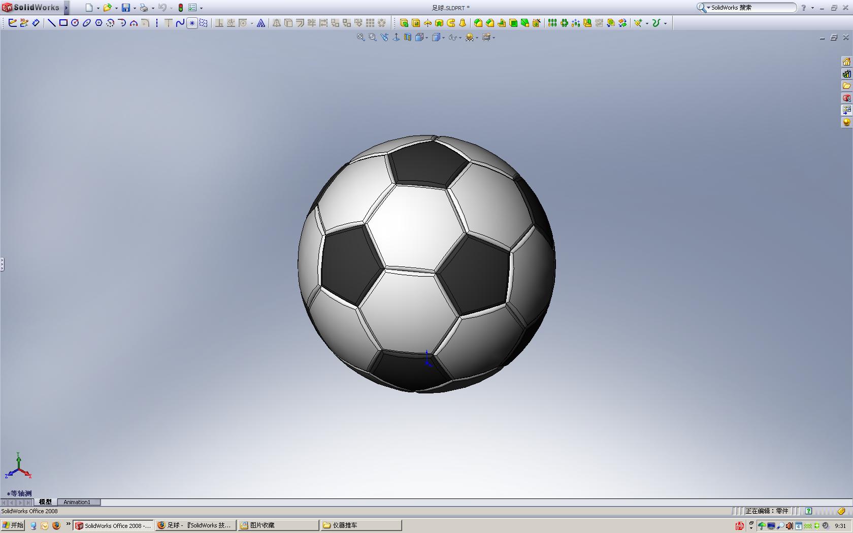Click the Rebuild traffic light icon
The width and height of the screenshot is (853, 533).
pyautogui.click(x=180, y=8)
